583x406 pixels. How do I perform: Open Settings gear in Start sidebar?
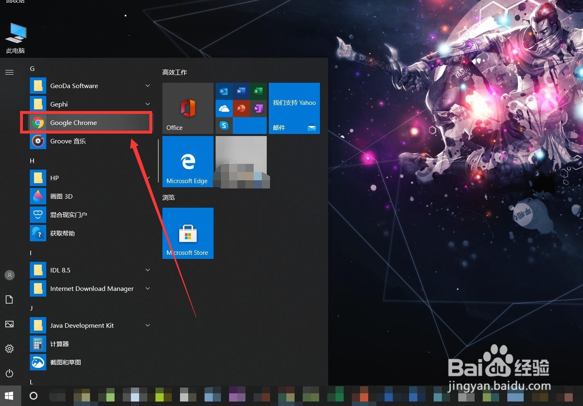point(9,349)
